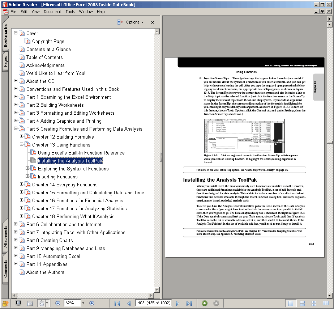Click the page number field showing 403
Screen dimensions: 334x309
tap(153, 303)
